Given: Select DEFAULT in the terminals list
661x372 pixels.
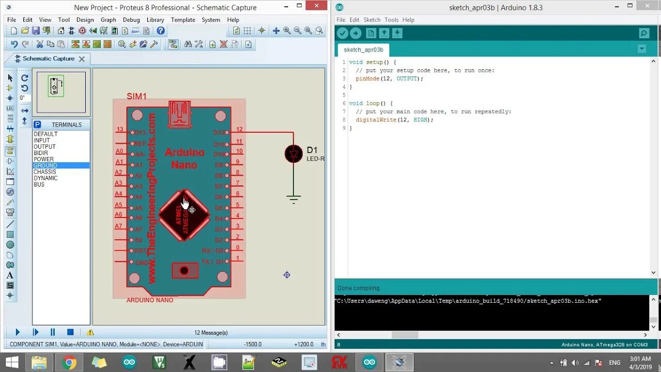Looking at the screenshot, I should [61, 134].
